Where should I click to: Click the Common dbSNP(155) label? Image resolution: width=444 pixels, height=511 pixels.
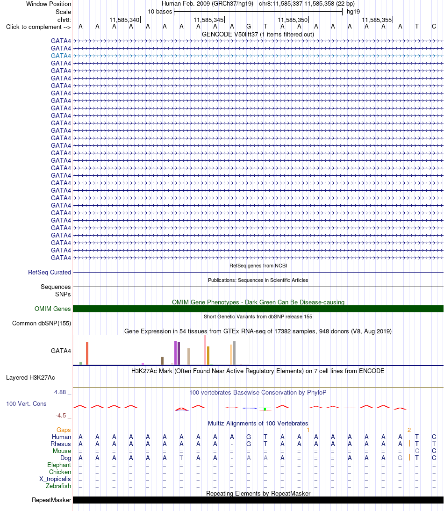click(42, 323)
